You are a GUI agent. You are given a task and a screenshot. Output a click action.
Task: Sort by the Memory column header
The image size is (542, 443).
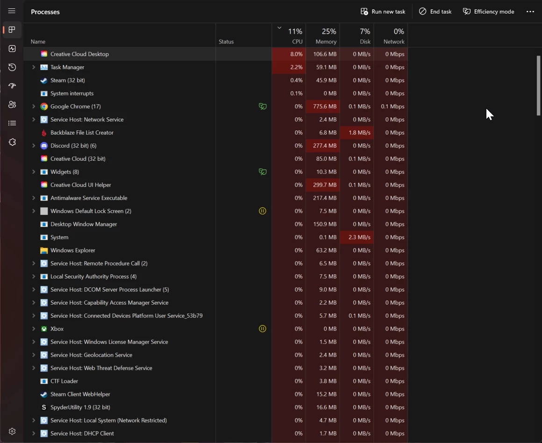pyautogui.click(x=322, y=35)
